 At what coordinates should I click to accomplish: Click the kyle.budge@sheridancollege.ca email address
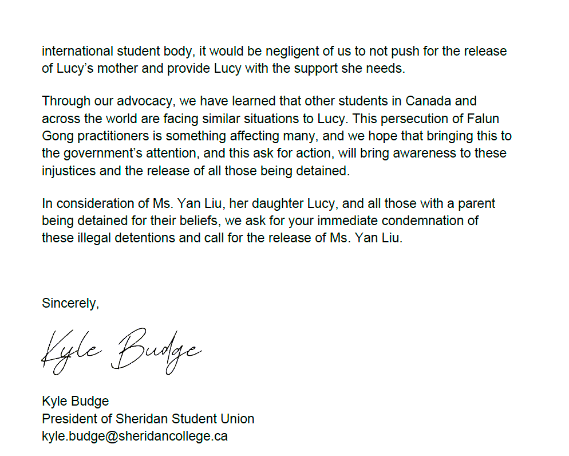click(x=135, y=436)
